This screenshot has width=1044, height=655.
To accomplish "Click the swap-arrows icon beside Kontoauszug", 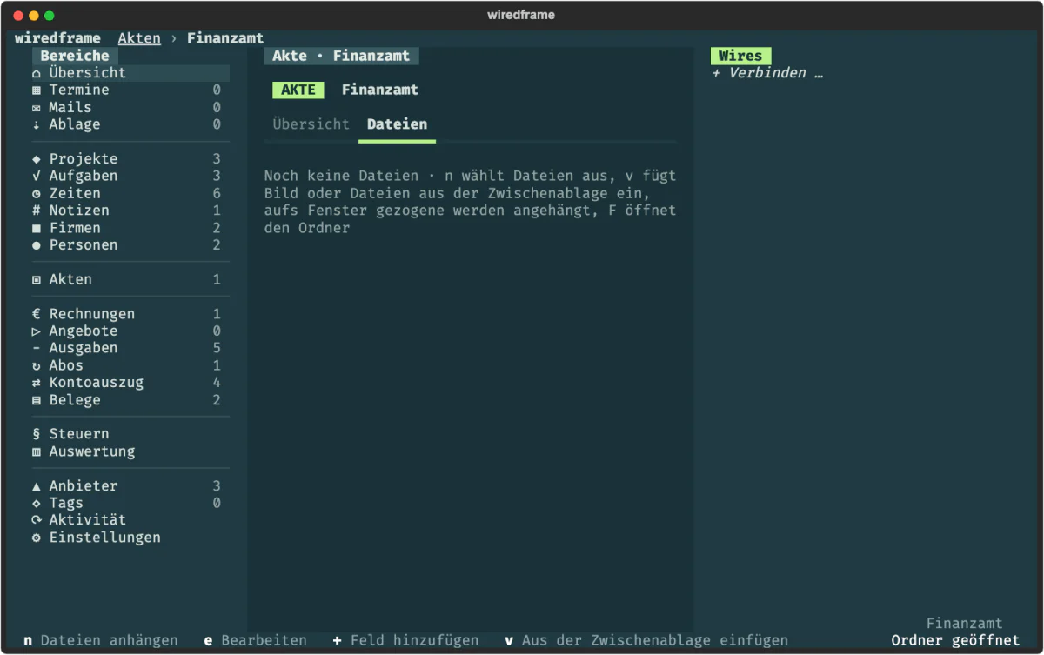I will pyautogui.click(x=37, y=383).
